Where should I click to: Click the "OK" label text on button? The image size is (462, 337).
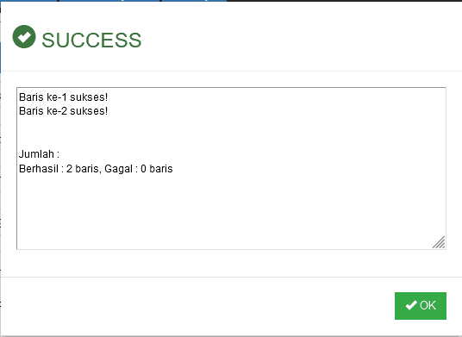pos(428,305)
